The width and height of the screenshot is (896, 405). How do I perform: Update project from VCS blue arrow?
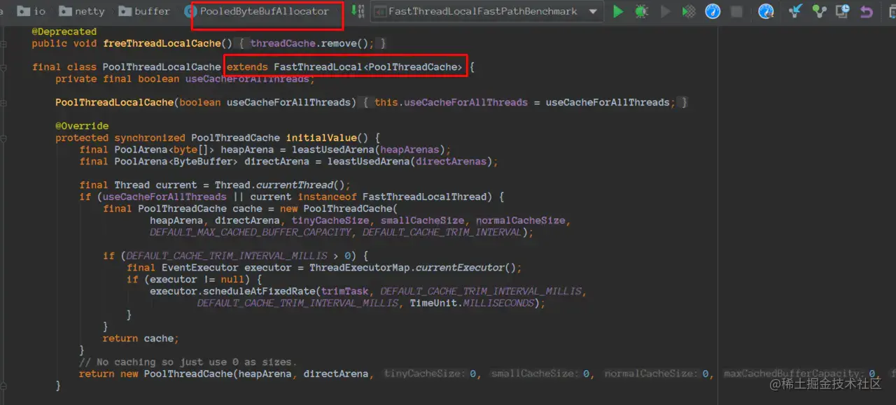point(796,11)
